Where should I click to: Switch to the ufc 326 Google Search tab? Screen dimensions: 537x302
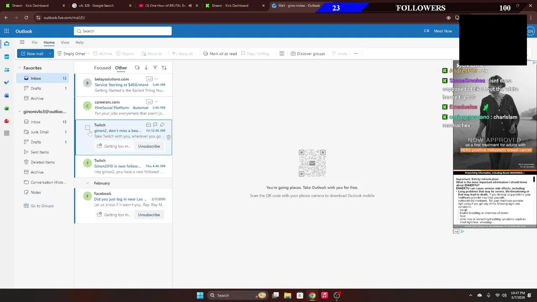pyautogui.click(x=99, y=5)
